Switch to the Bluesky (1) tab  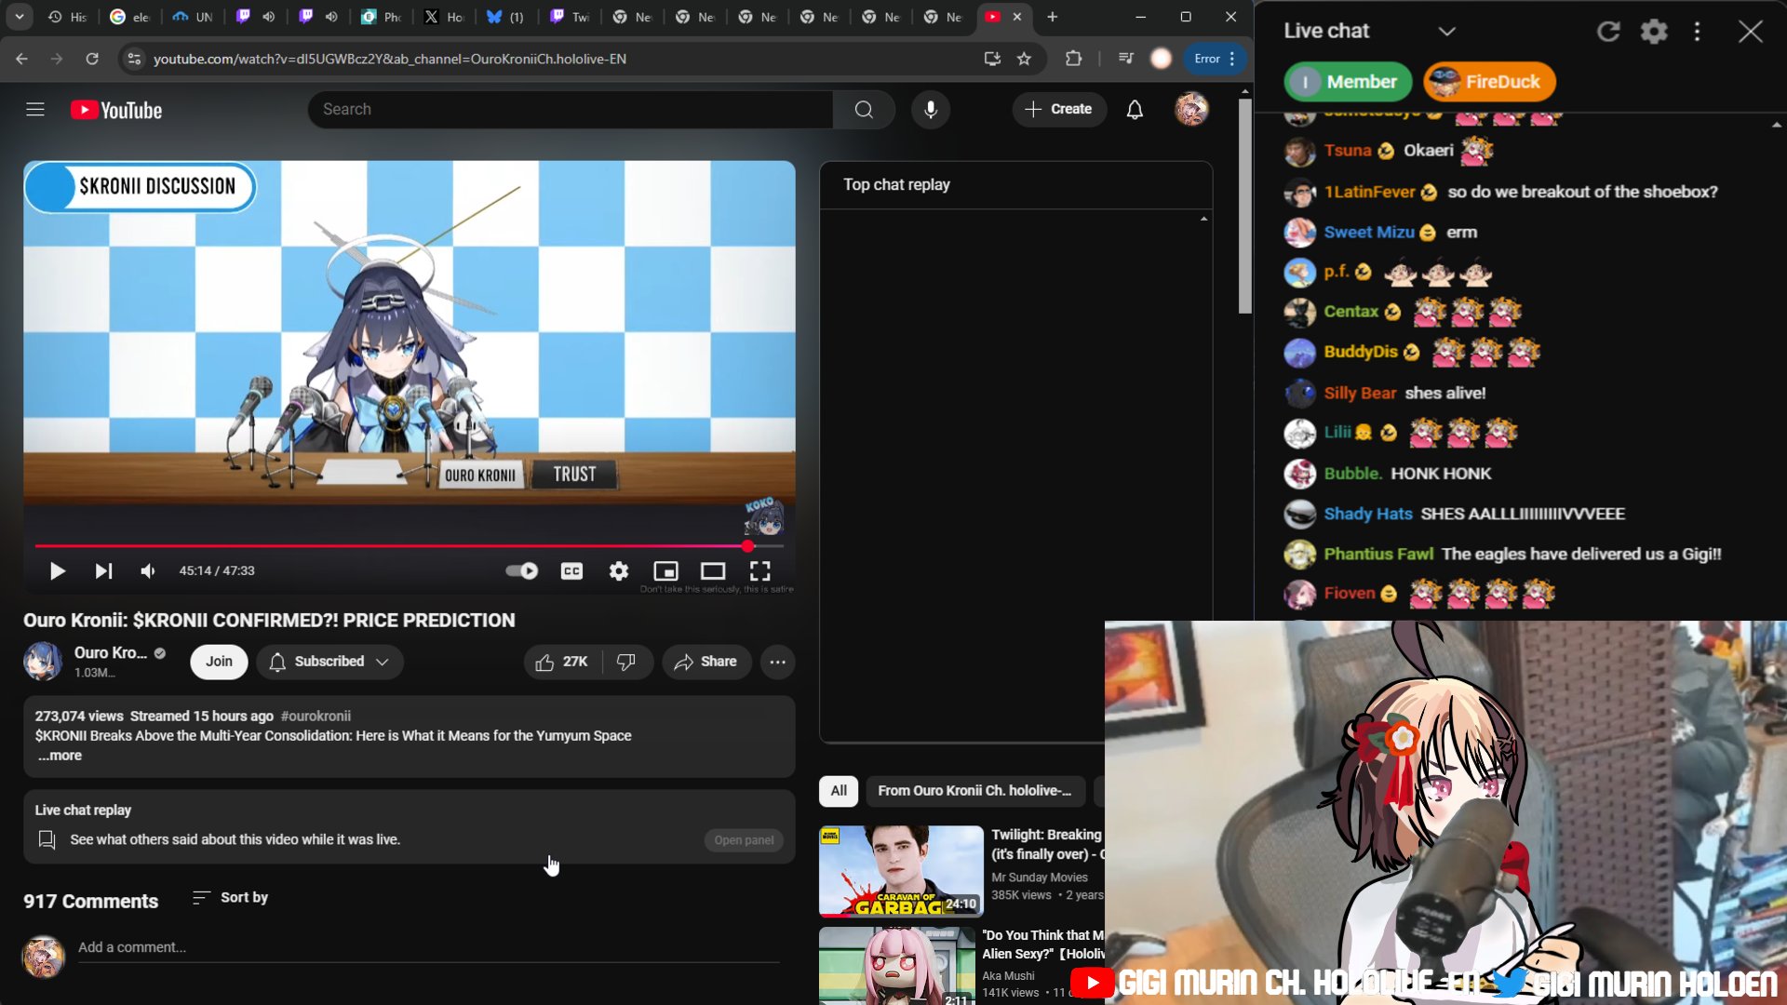click(x=506, y=17)
